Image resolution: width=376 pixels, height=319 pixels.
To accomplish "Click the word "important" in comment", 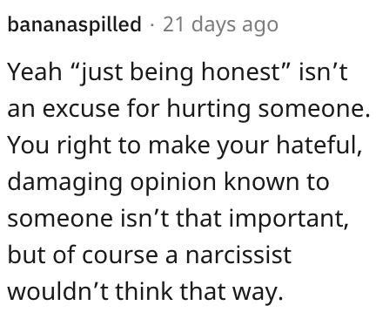I will (289, 219).
